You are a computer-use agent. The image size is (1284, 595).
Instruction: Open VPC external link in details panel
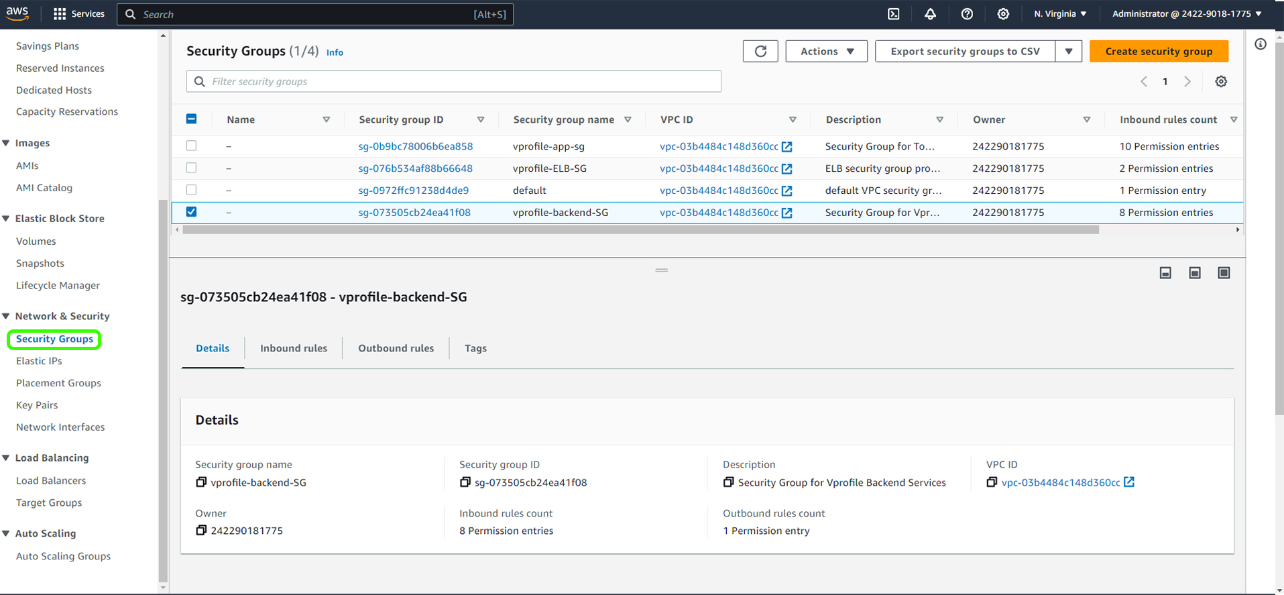point(1129,482)
